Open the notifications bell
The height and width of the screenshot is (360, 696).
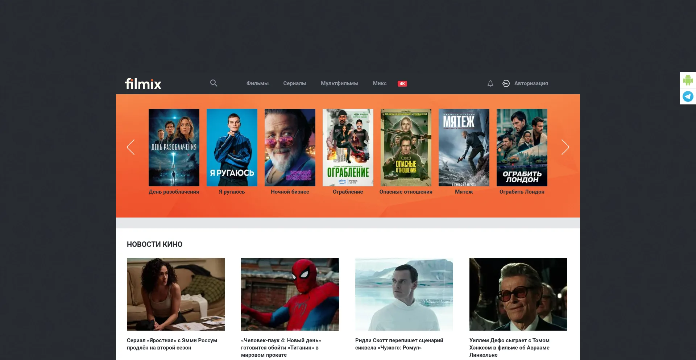tap(490, 83)
